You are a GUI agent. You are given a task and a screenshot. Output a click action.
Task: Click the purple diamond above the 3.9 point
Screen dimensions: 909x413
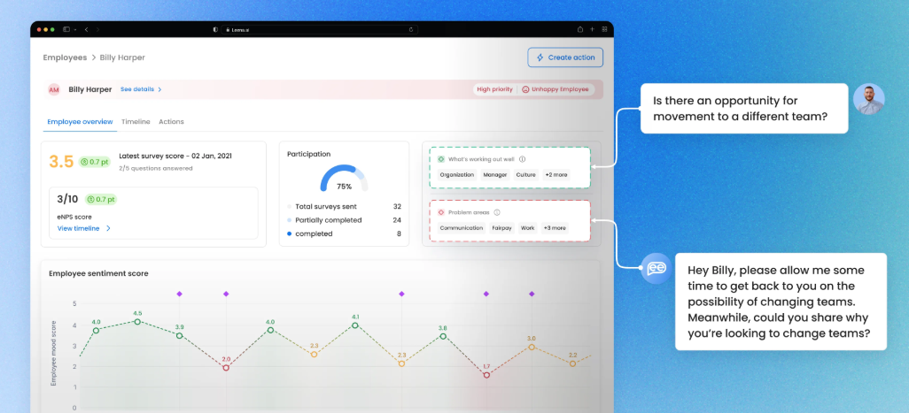point(180,294)
